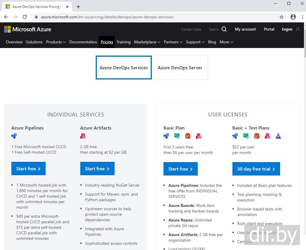Expand the Marketplace dropdown menu
Screen dimensions: 306x250
(147, 42)
